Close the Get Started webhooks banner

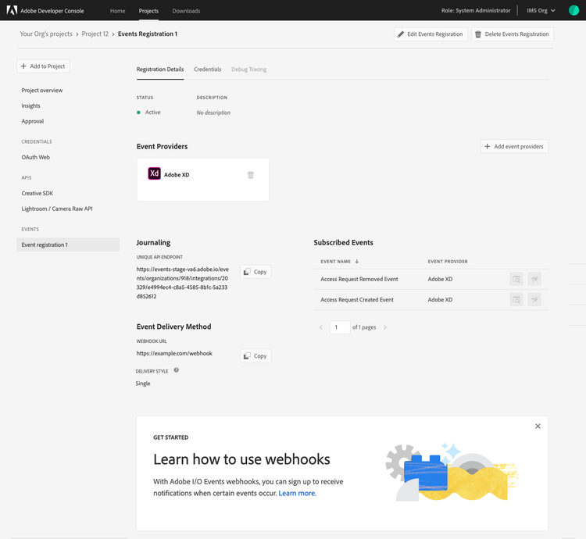(x=538, y=427)
